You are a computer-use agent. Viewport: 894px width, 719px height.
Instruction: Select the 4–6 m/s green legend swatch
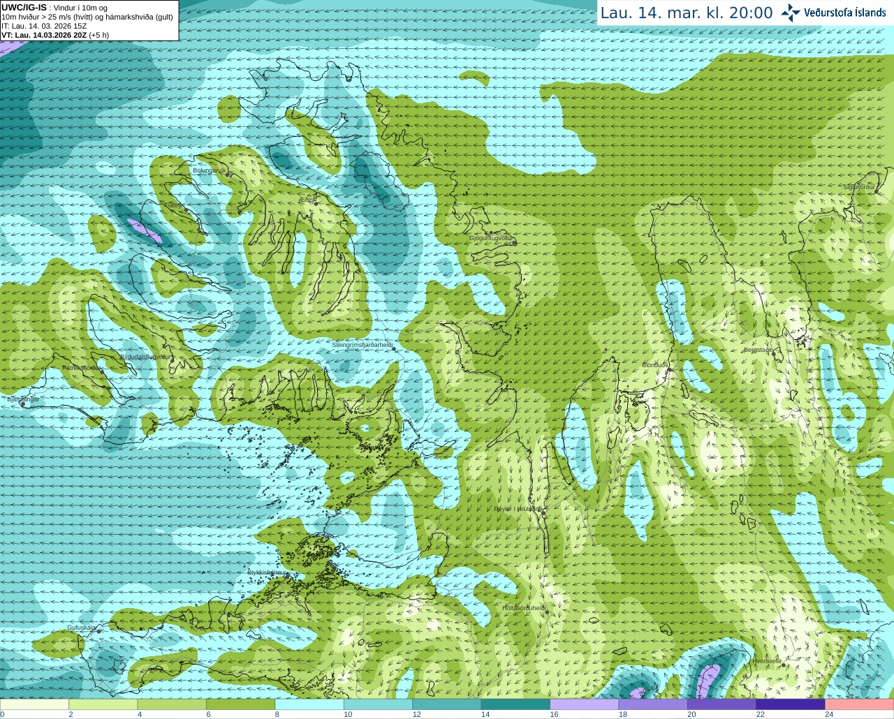pos(172,704)
